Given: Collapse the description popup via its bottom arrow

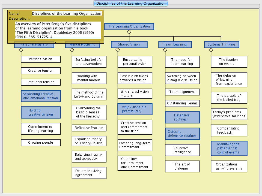Looking at the screenshot, I should (x=56, y=42).
